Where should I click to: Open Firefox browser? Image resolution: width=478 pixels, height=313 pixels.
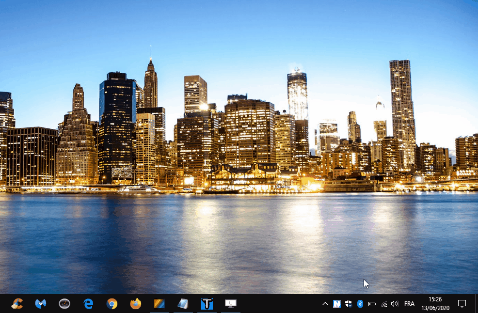click(136, 304)
